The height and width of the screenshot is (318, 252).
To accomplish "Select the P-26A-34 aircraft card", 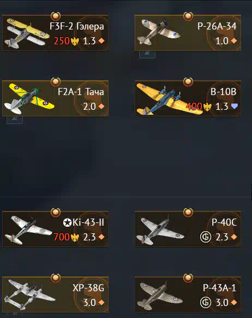I will click(188, 33).
